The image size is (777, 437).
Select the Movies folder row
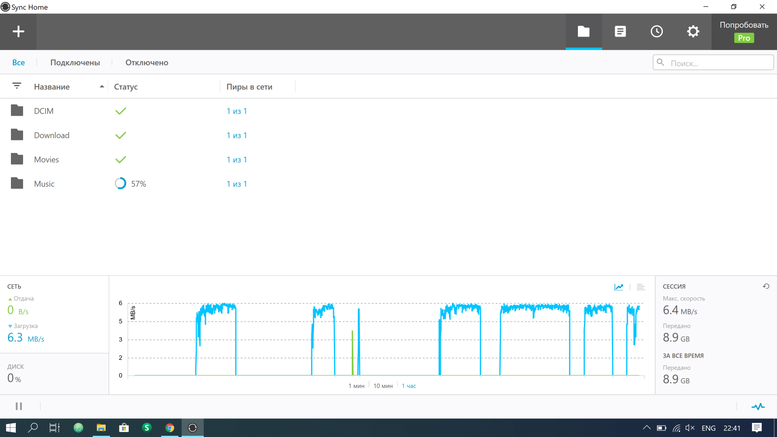(388, 159)
